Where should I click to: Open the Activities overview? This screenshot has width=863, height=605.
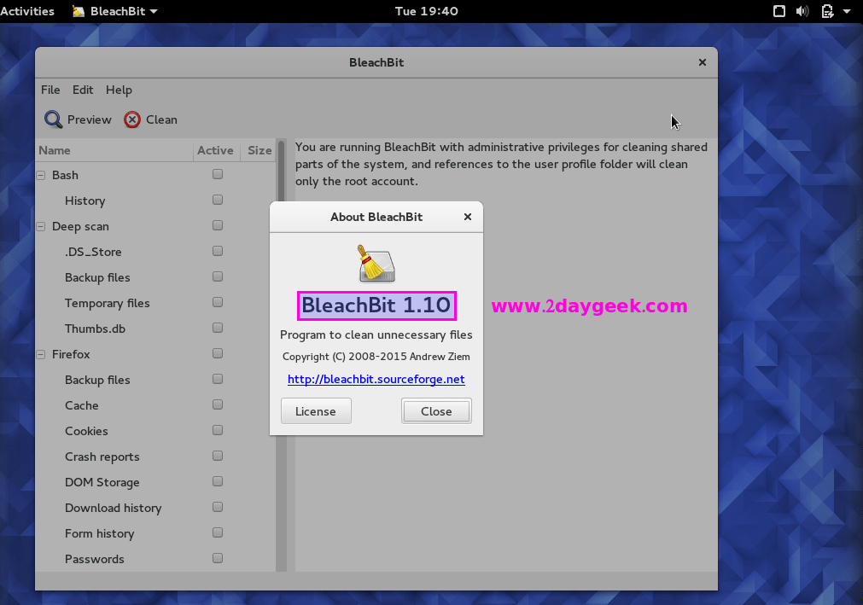pos(28,11)
